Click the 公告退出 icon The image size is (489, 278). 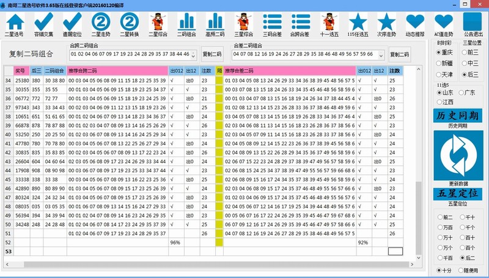472,23
